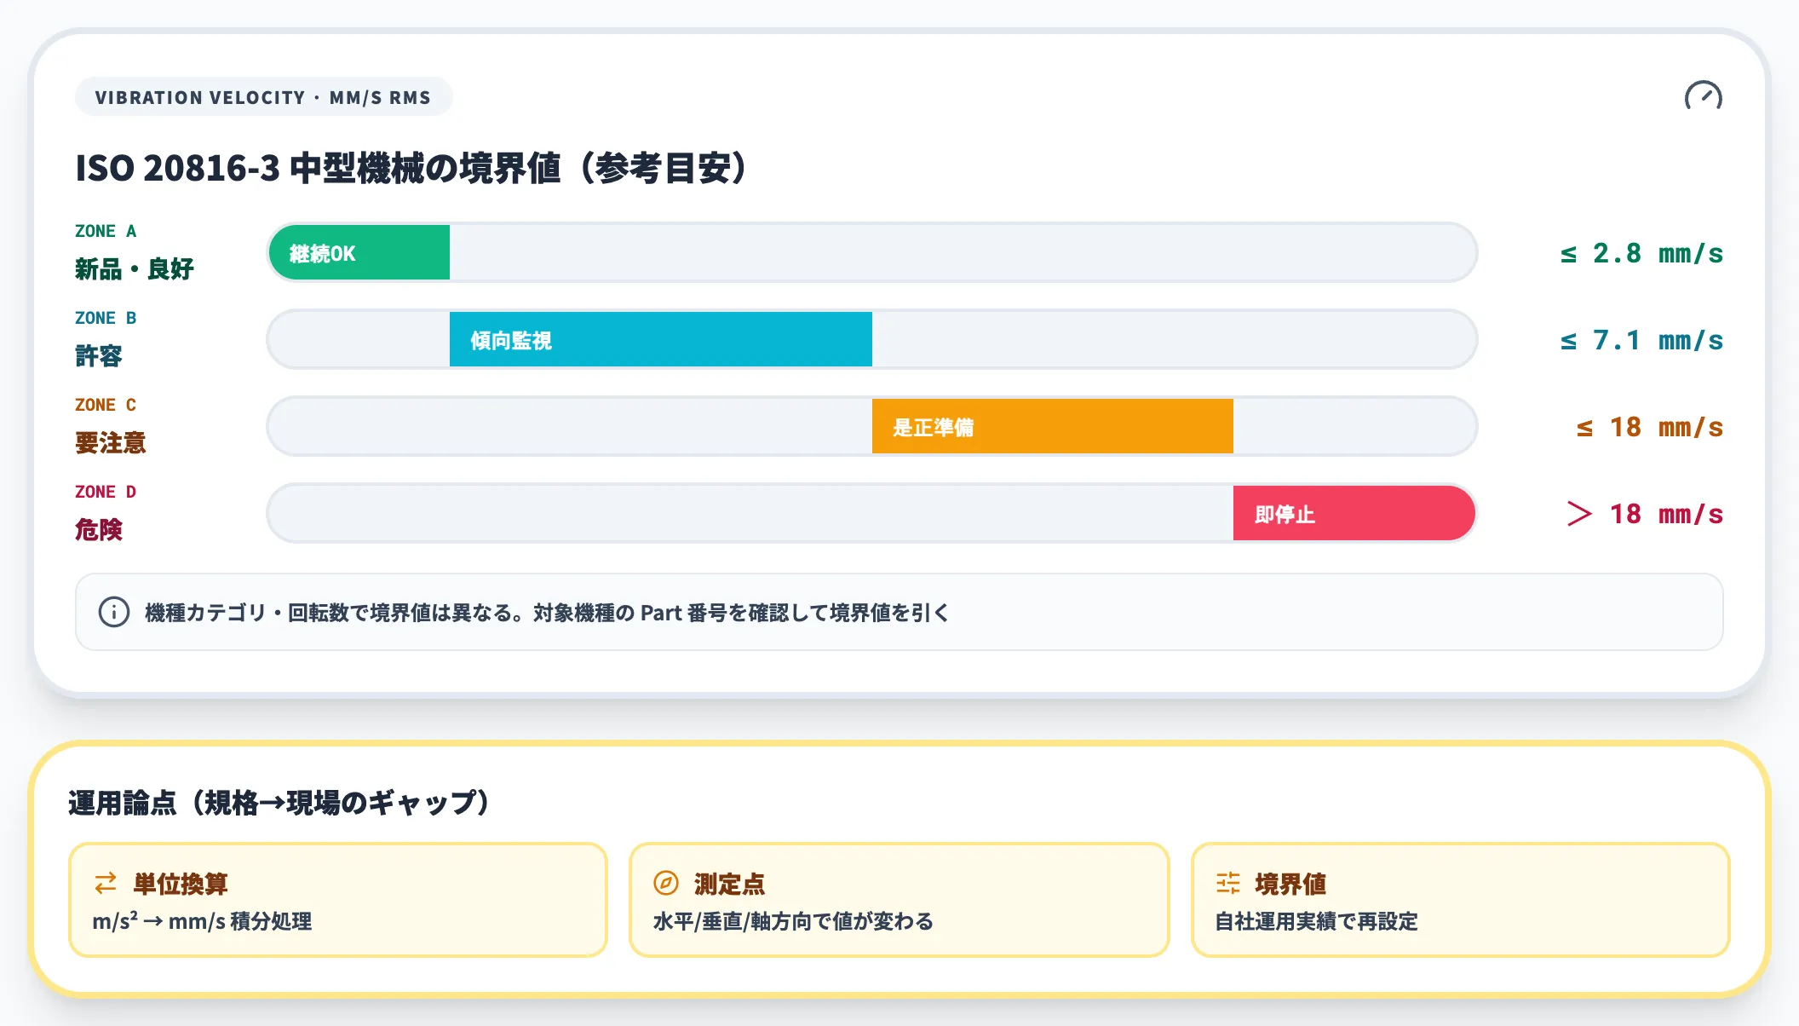The width and height of the screenshot is (1799, 1026).
Task: Click the 運用論点 section heading
Action: coord(279,803)
